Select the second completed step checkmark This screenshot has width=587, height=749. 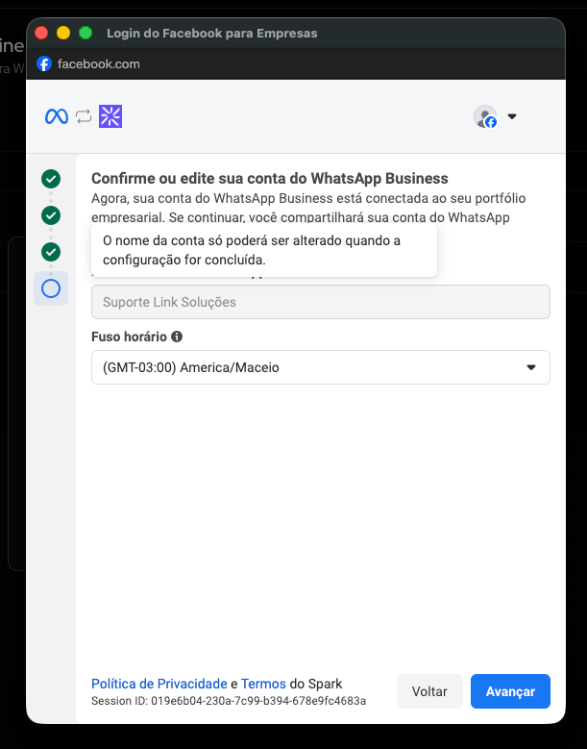51,215
